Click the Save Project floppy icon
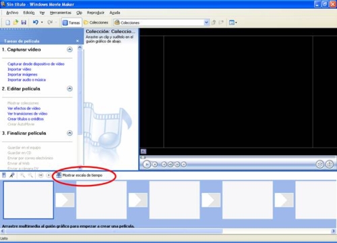 (x=24, y=22)
